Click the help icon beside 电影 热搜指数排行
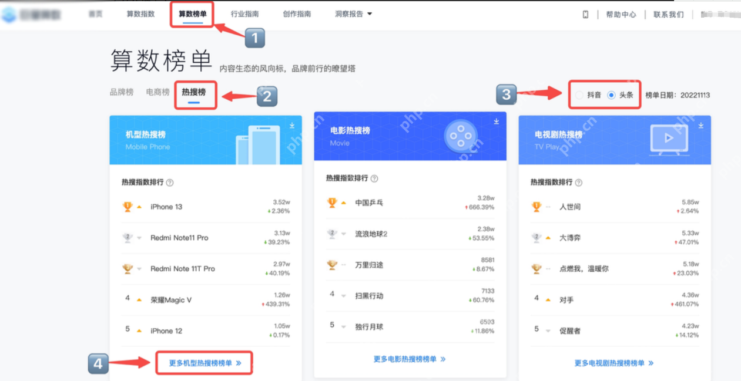 (374, 178)
